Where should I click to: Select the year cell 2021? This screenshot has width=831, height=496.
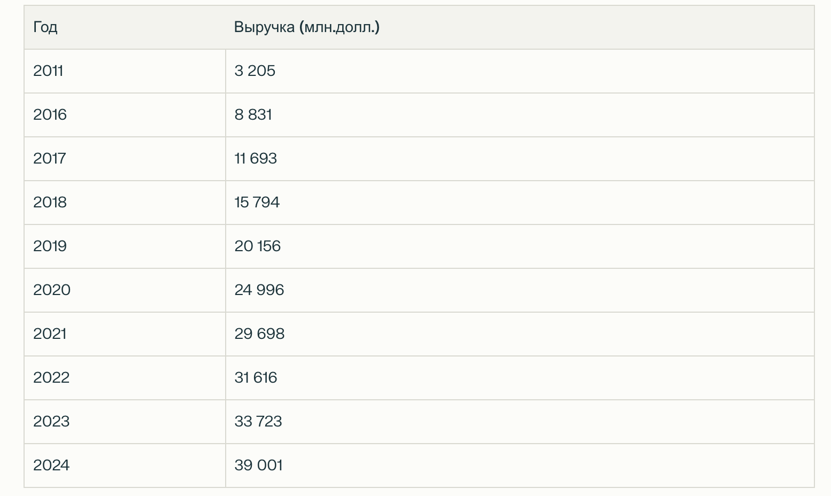click(50, 334)
